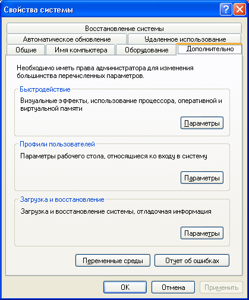The image size is (249, 300).
Task: Click the Отмена button
Action: (x=173, y=287)
